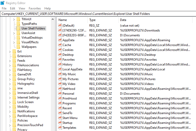Select the {F42EE2D3-909F... value icon

60,35
